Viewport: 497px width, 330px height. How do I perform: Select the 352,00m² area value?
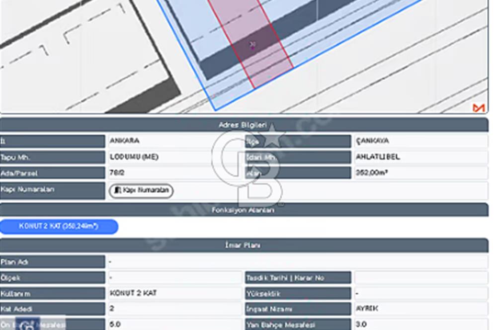371,173
